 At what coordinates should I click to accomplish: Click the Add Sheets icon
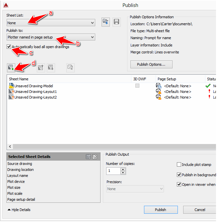[x=11, y=68]
